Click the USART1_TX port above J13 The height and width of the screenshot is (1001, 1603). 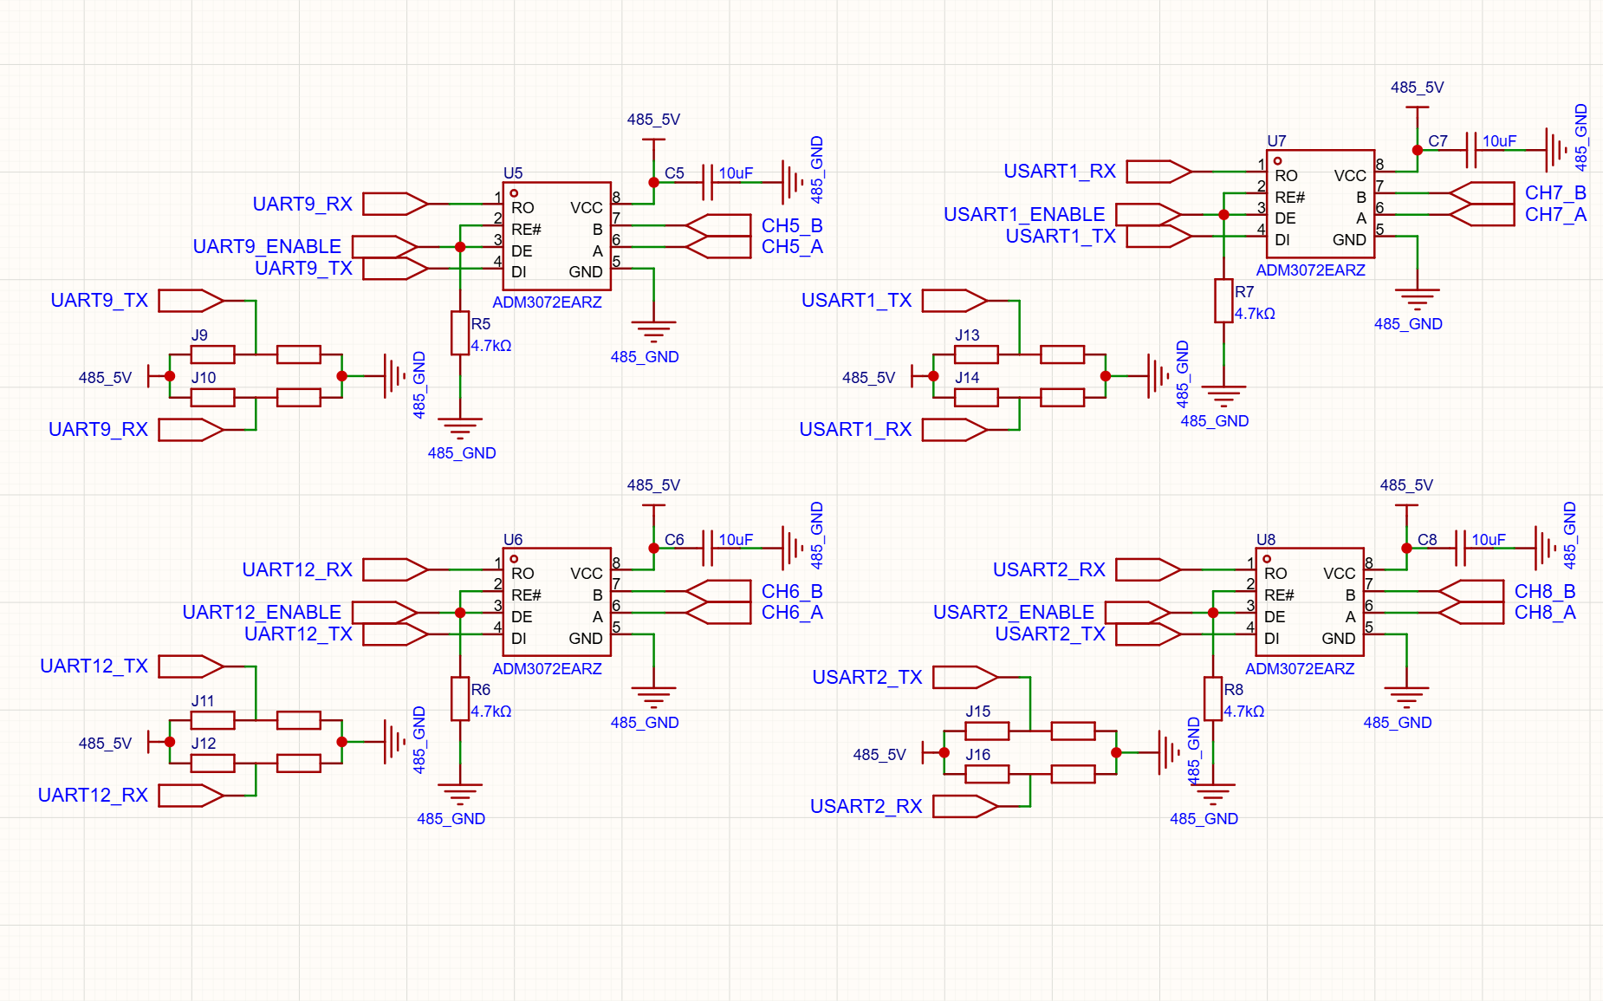click(955, 301)
